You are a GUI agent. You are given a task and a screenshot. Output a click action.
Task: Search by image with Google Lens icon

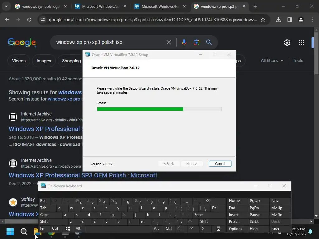click(x=196, y=42)
